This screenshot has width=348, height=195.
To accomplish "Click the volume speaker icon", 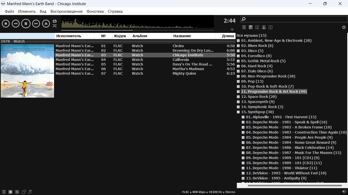I will point(344,191).
